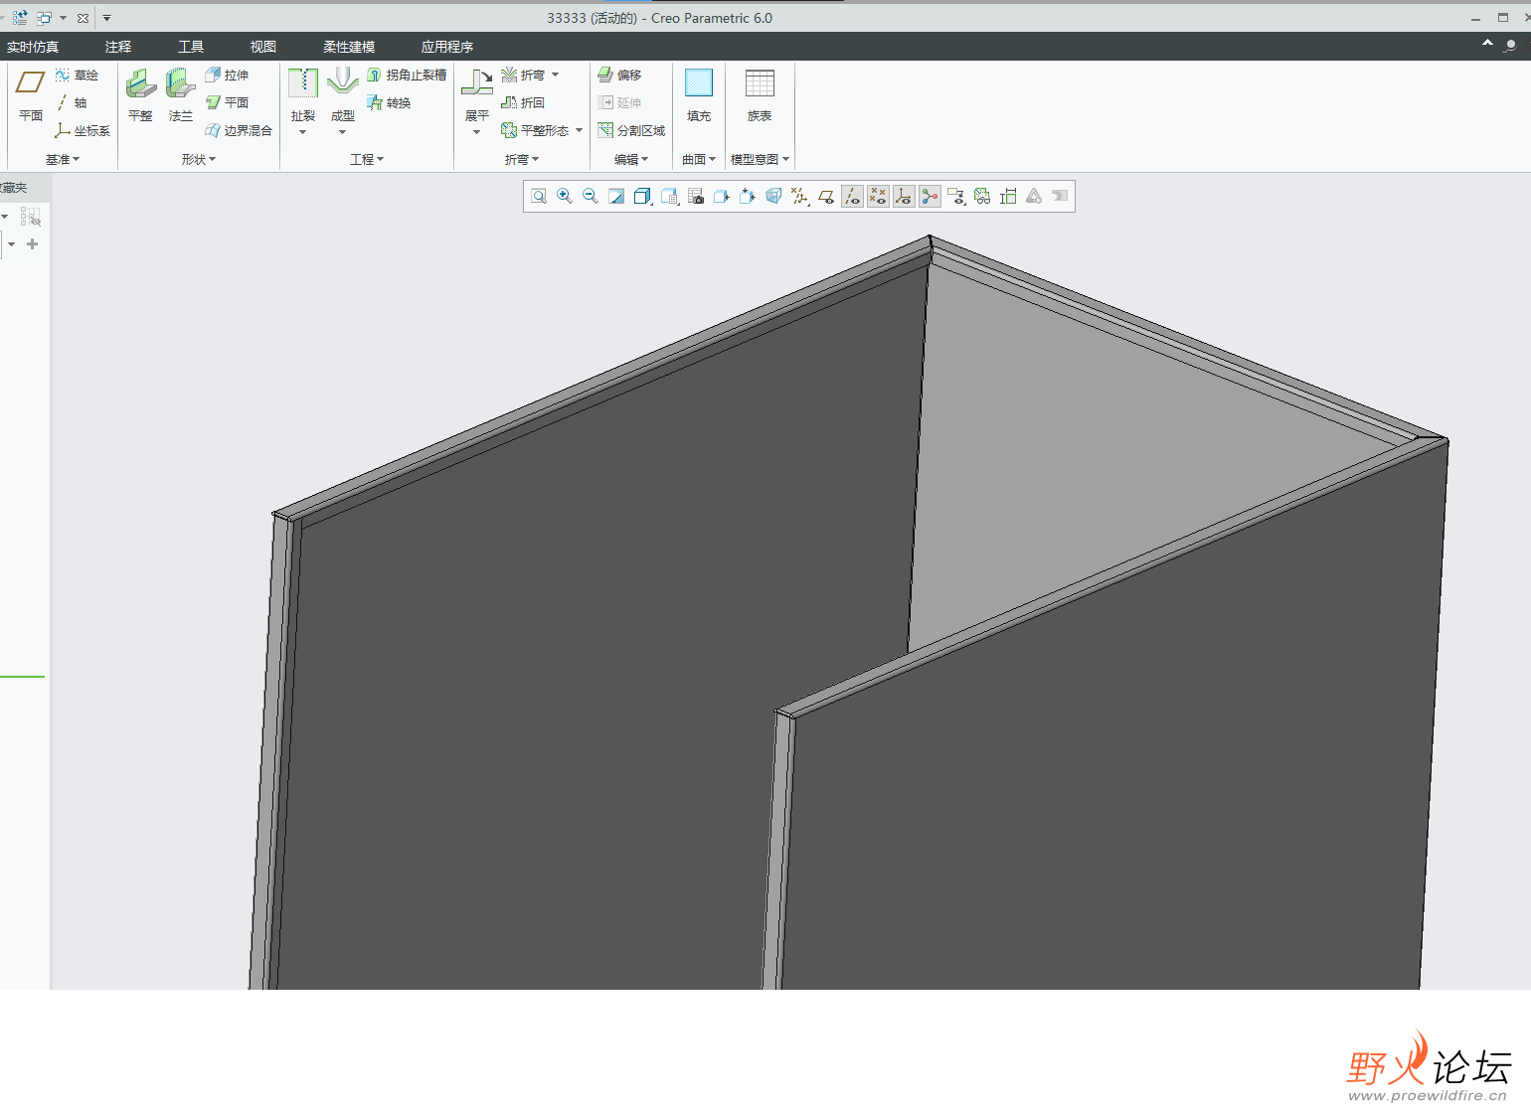
Task: Click the Repaint screen icon
Action: click(616, 197)
